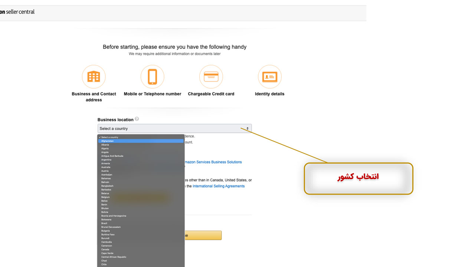Click the 'Identity details' caption
This screenshot has height=267, width=475.
270,94
